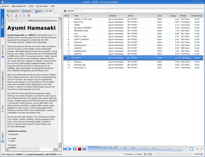This screenshot has width=205, height=157.
Task: Open the Einstellungen menu
Action: [42, 6]
